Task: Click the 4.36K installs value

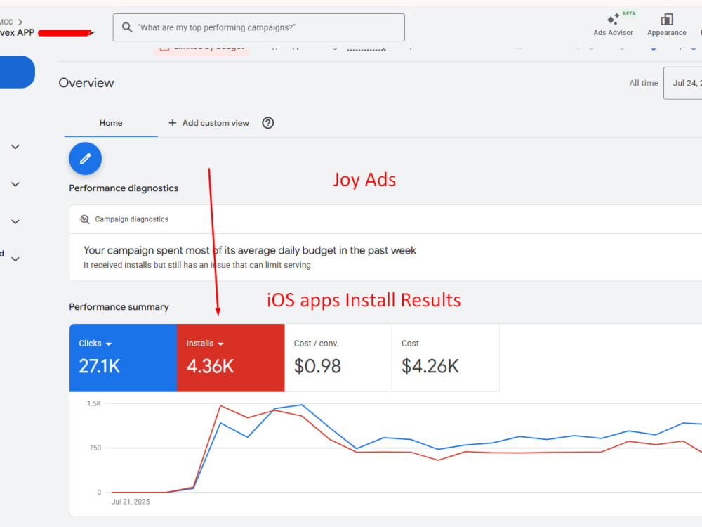Action: point(210,366)
